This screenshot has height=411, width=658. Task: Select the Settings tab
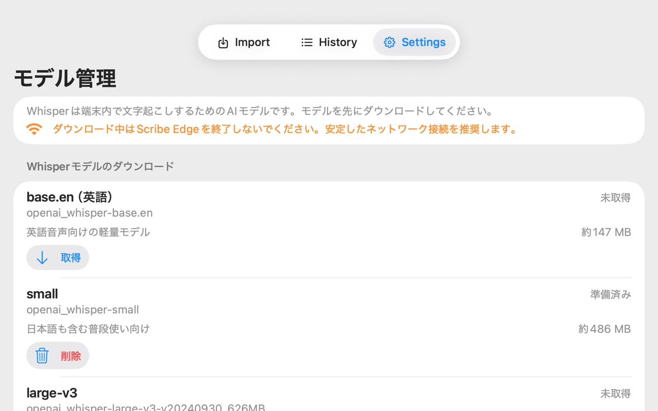414,42
